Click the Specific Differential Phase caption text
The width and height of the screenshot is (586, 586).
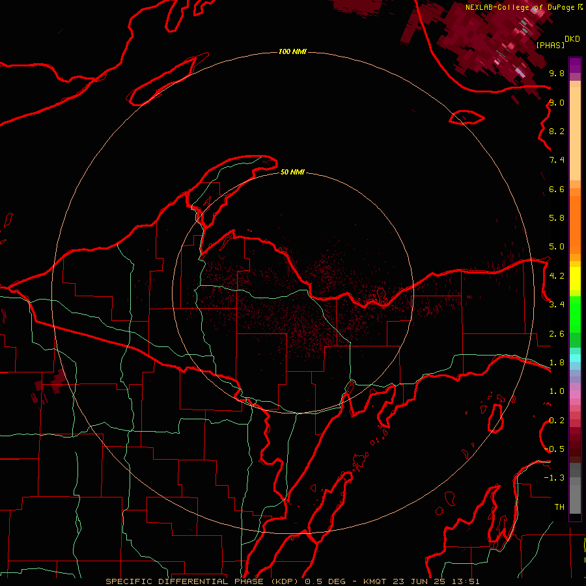292,581
